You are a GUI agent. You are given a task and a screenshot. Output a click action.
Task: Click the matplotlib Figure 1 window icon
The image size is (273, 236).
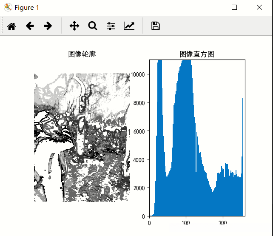(x=8, y=7)
